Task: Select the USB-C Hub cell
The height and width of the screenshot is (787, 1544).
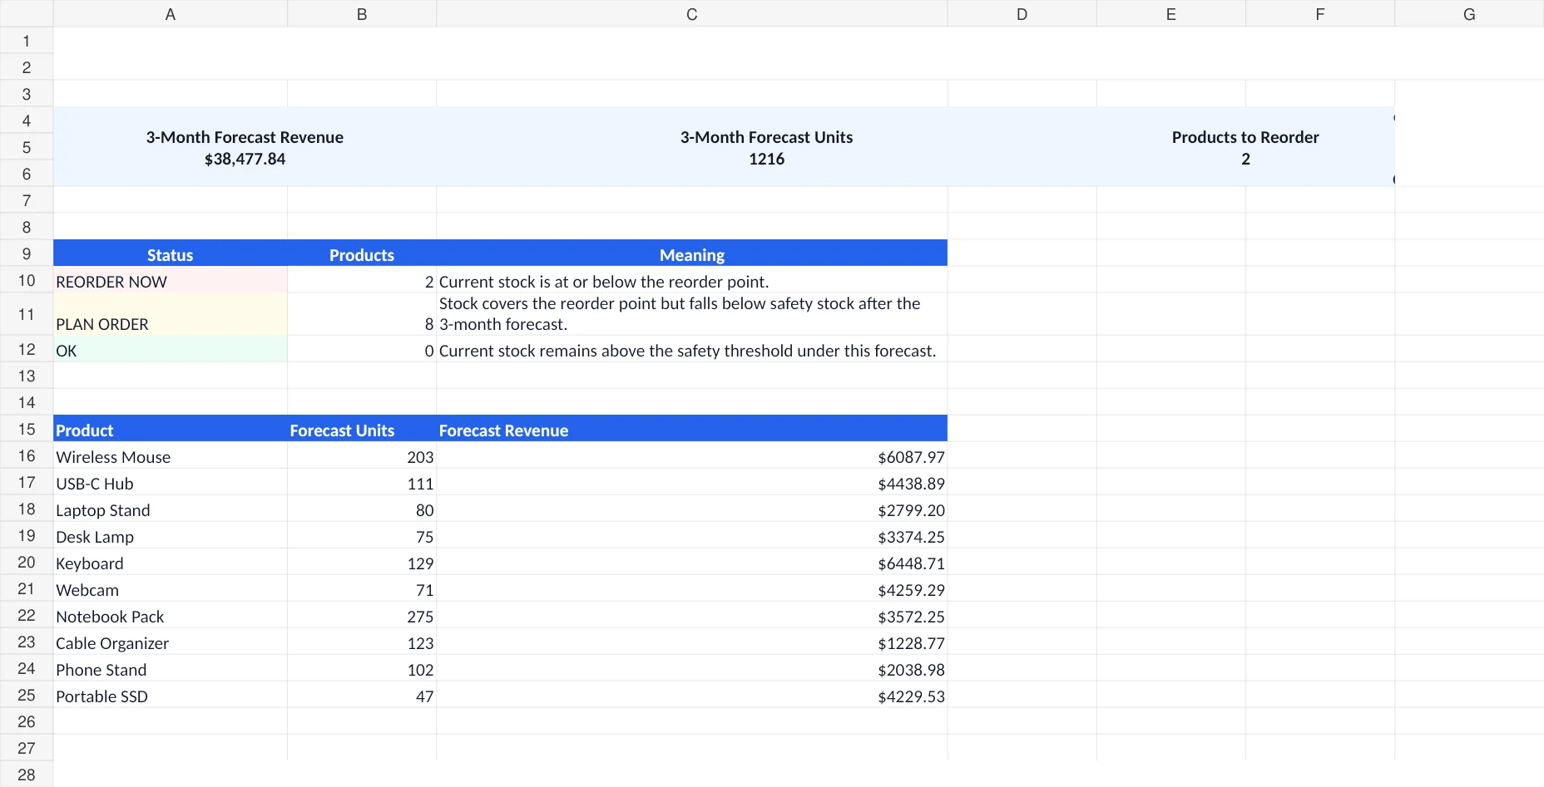Action: [170, 482]
